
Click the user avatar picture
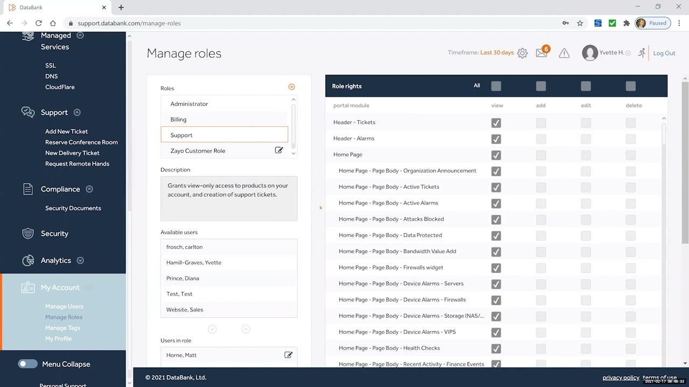pyautogui.click(x=590, y=53)
